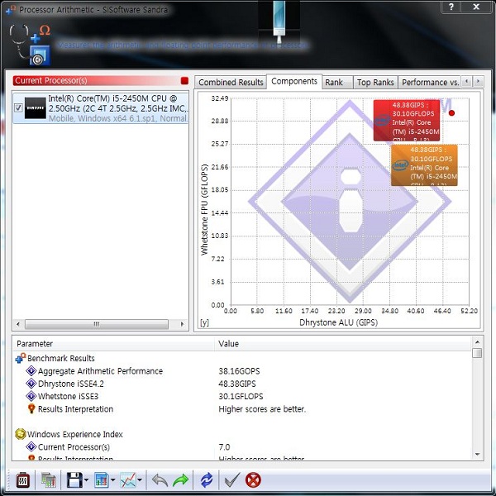
Task: Click results list scroll down arrow
Action: 477,455
